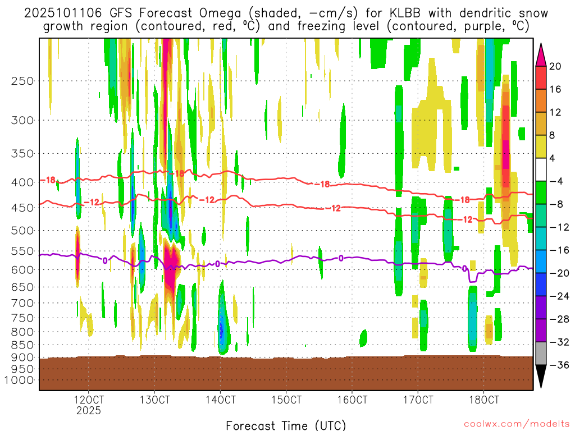The height and width of the screenshot is (431, 575).
Task: Click the bright green -4 to -8 colorbar segment
Action: [541, 193]
